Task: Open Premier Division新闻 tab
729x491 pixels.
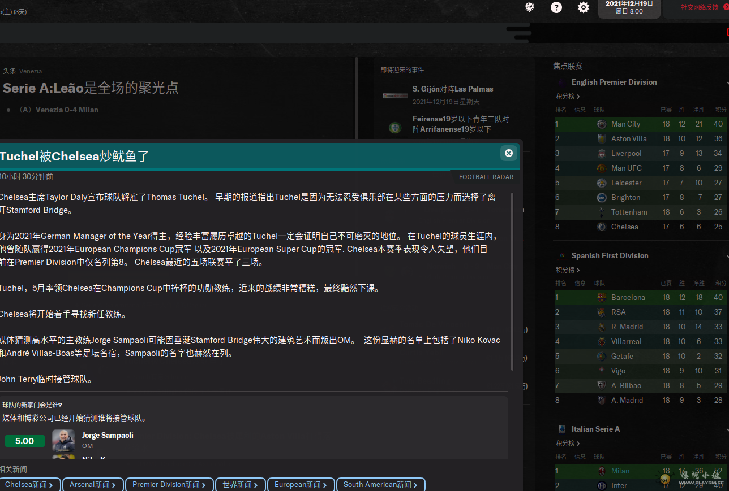Action: (x=169, y=485)
